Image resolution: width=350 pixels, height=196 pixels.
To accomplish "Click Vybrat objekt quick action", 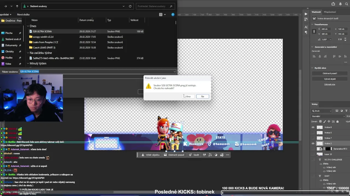I will 329,79.
